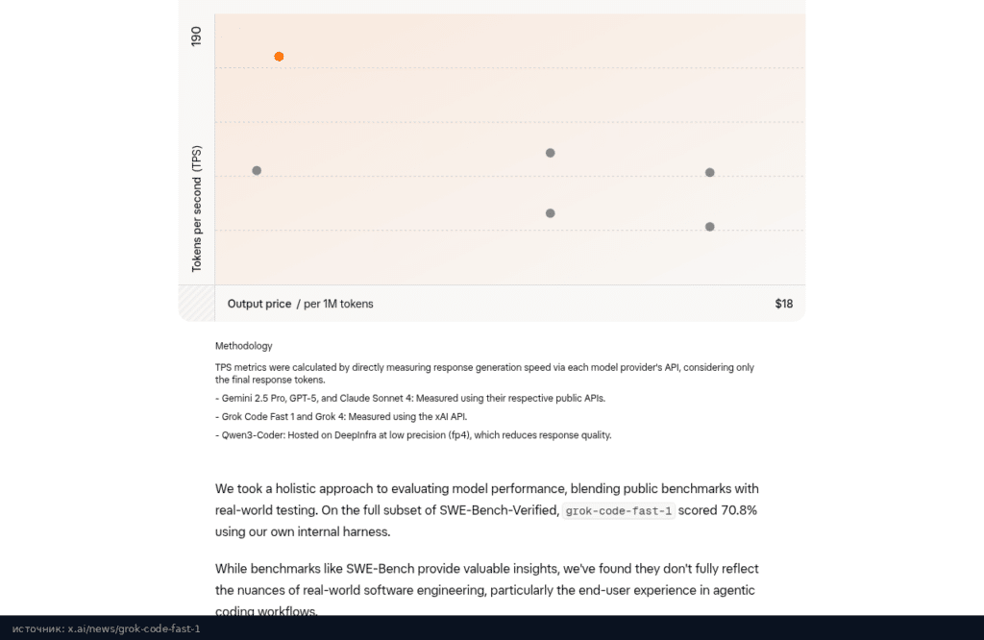
Task: Click the Qwen3-Coder DeepInfra bullet line
Action: coord(413,434)
